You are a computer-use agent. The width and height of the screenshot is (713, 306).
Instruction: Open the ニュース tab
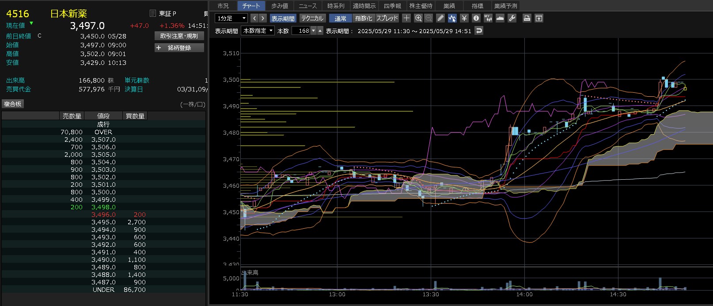tap(307, 6)
